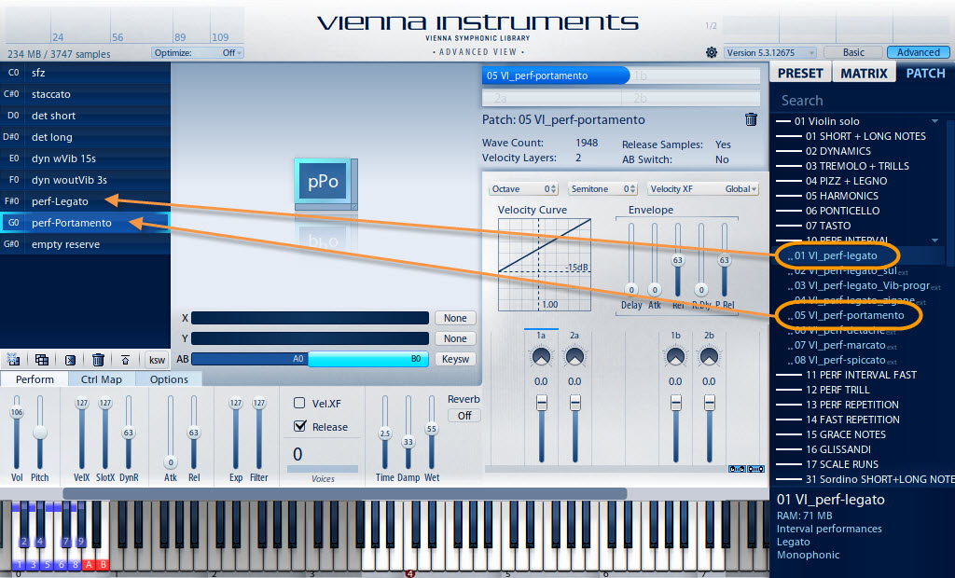
Task: Click the reverb Wet slider knob
Action: tap(431, 429)
